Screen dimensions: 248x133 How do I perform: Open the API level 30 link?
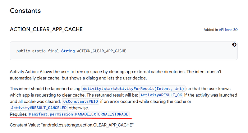[x=228, y=30]
